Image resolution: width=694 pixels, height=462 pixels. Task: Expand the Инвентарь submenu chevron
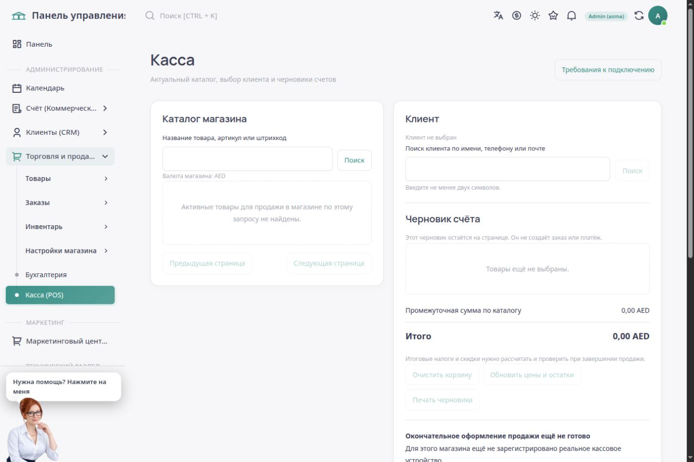click(x=106, y=227)
